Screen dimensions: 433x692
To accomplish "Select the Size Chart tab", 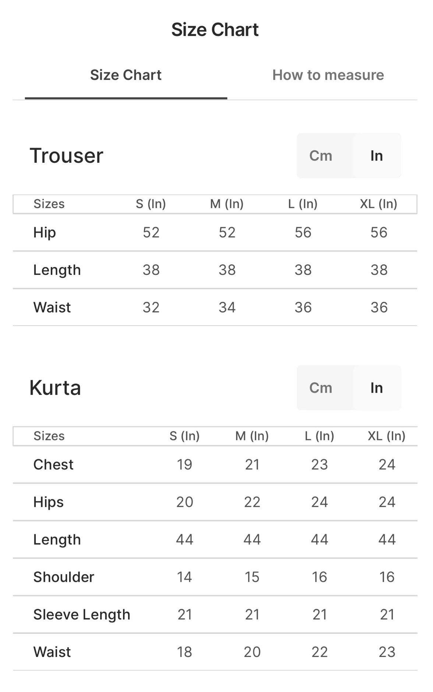I will click(126, 75).
